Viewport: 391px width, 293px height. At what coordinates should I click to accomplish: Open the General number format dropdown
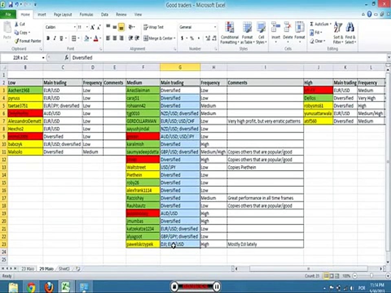pyautogui.click(x=215, y=27)
